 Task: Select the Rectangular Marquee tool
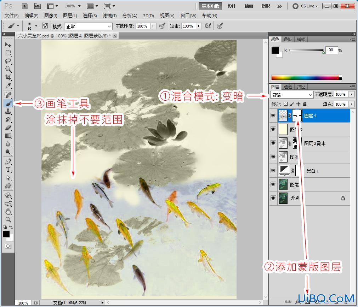(x=8, y=53)
